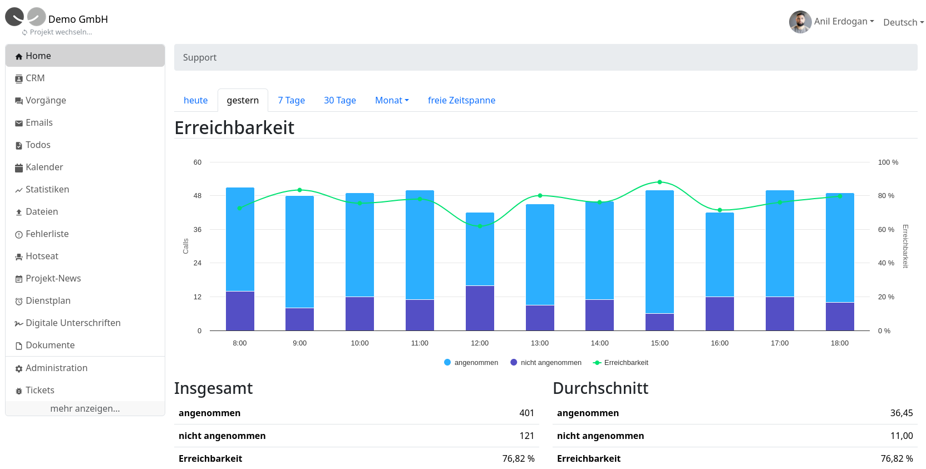This screenshot has width=926, height=469.
Task: Click the Administration gear icon
Action: (x=19, y=369)
